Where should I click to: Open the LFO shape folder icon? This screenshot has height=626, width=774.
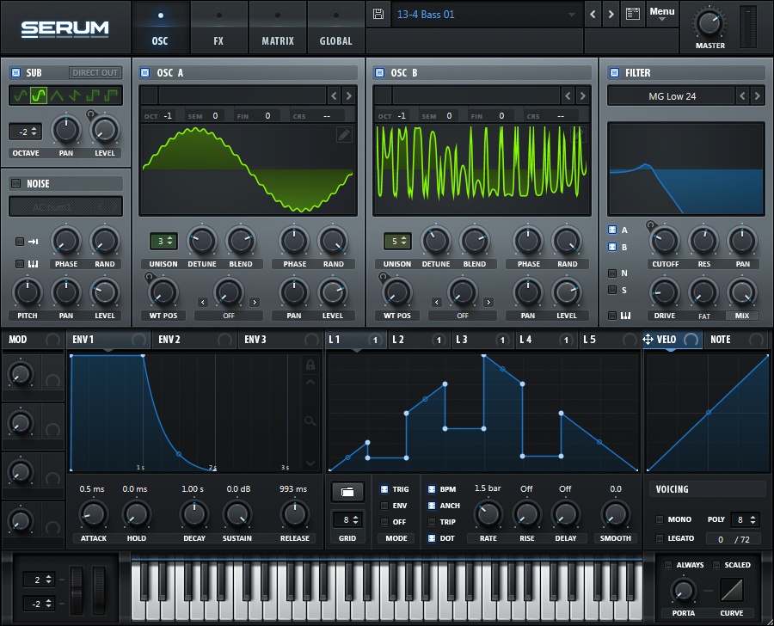pyautogui.click(x=347, y=492)
